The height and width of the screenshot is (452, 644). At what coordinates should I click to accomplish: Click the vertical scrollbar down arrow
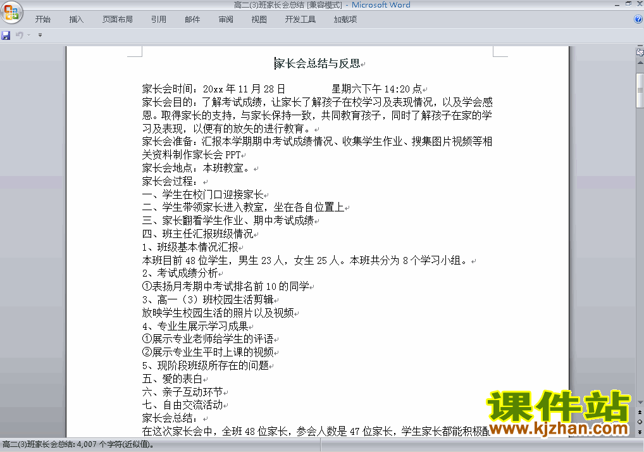point(640,402)
